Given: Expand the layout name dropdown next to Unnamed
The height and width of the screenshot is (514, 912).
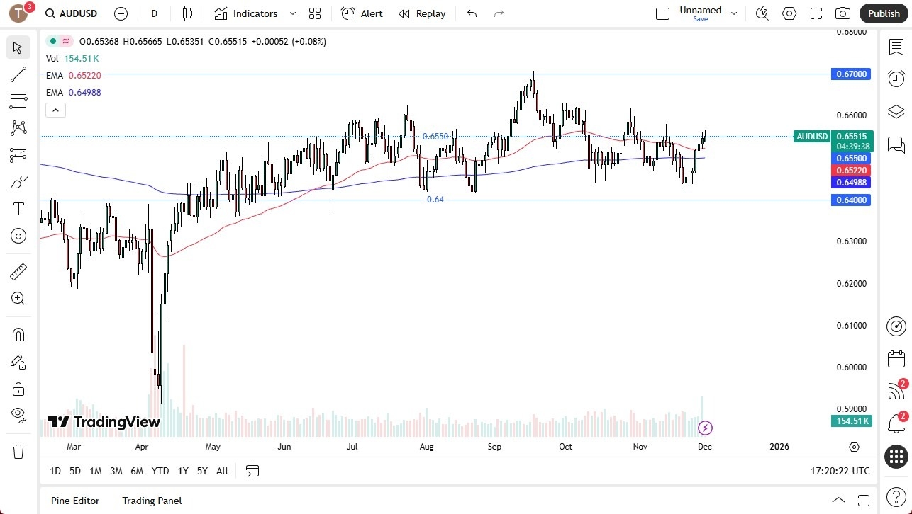Looking at the screenshot, I should click(x=734, y=13).
